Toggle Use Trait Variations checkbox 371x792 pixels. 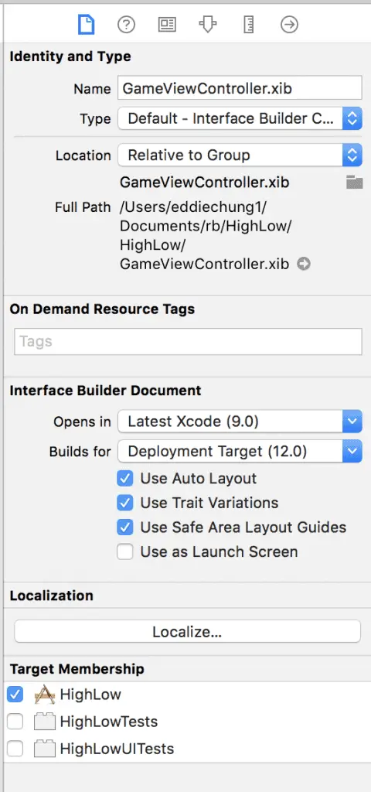coord(125,503)
